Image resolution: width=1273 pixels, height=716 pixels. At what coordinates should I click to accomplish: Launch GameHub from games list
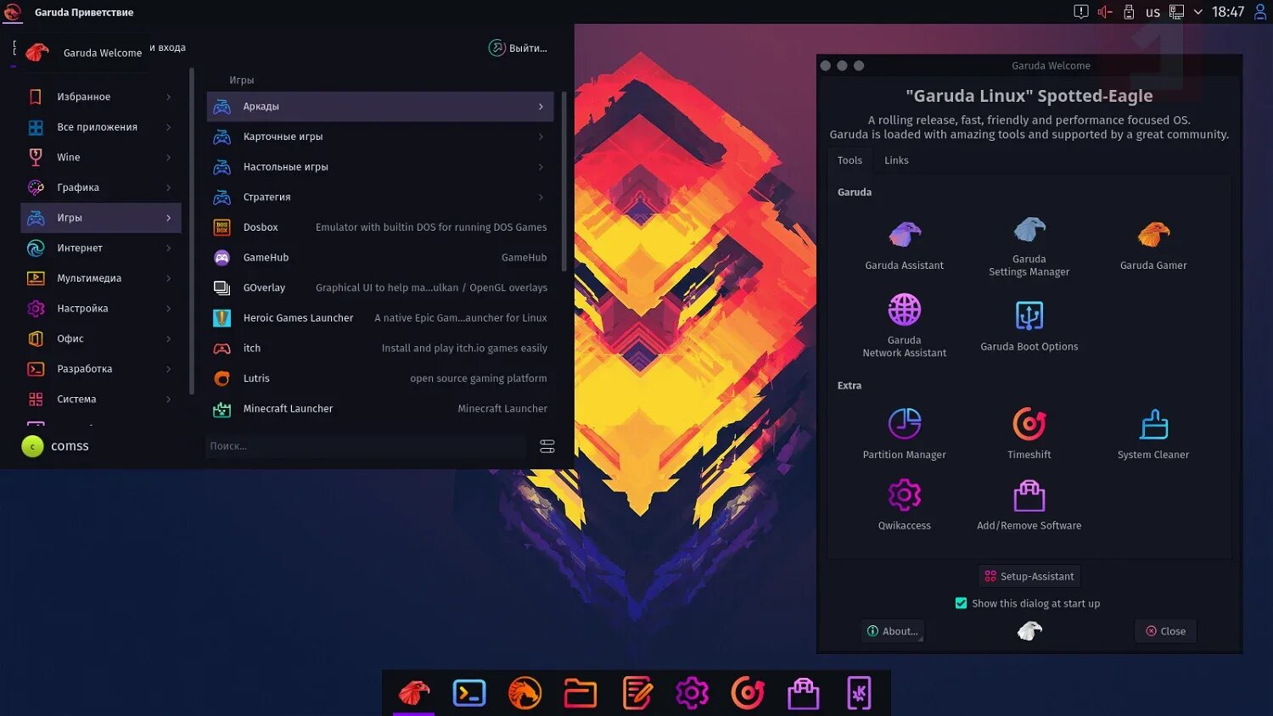pyautogui.click(x=380, y=258)
